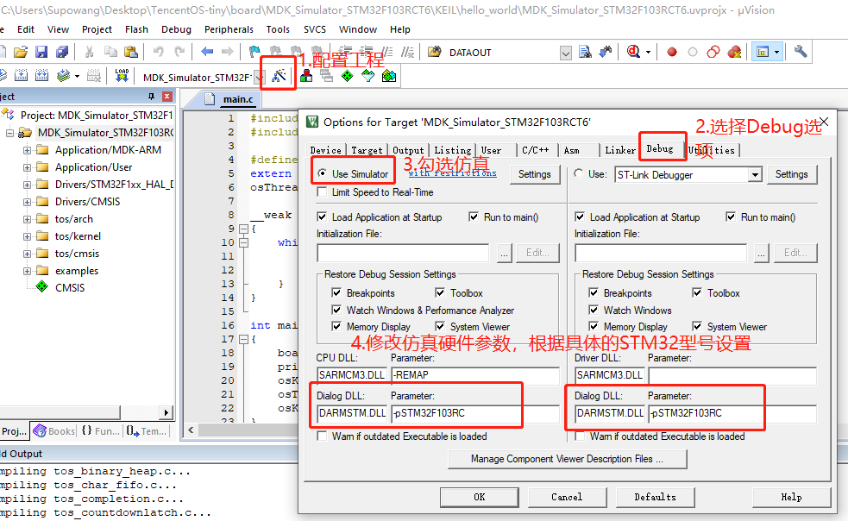Viewport: 848px width, 521px height.
Task: Open the ST-Link Debugger dropdown list
Action: (x=755, y=175)
